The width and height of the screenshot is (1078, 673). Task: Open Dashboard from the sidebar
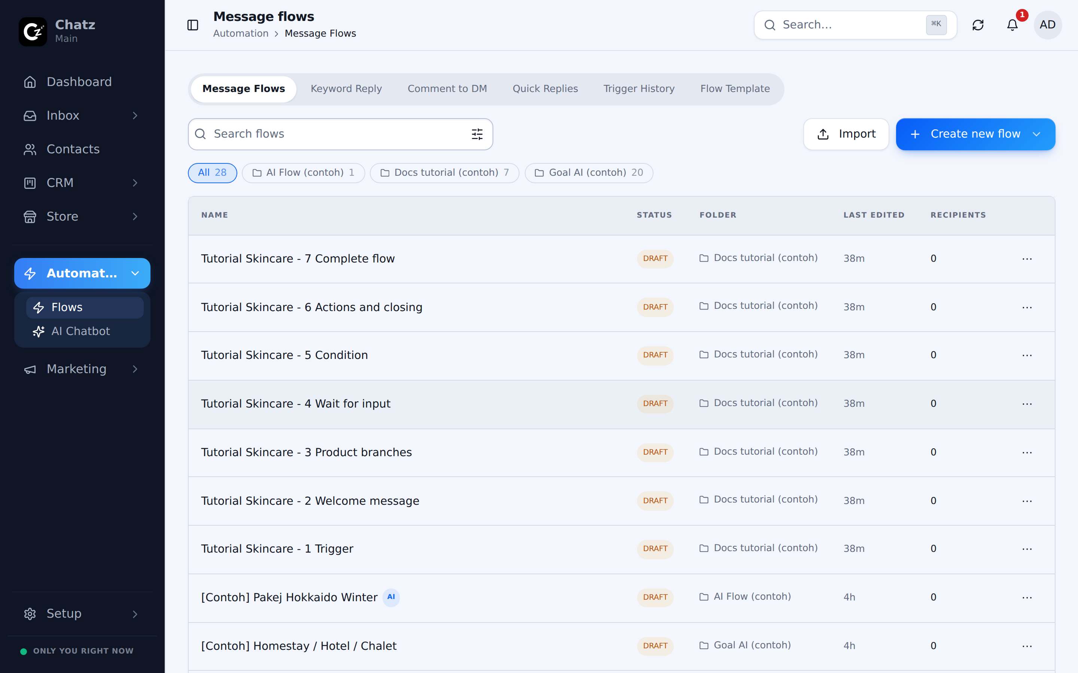point(82,82)
